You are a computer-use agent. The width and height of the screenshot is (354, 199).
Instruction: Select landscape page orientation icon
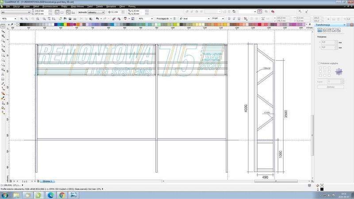(x=62, y=12)
